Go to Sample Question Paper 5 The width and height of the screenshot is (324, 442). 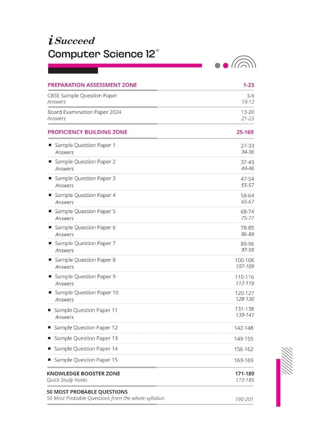click(85, 211)
